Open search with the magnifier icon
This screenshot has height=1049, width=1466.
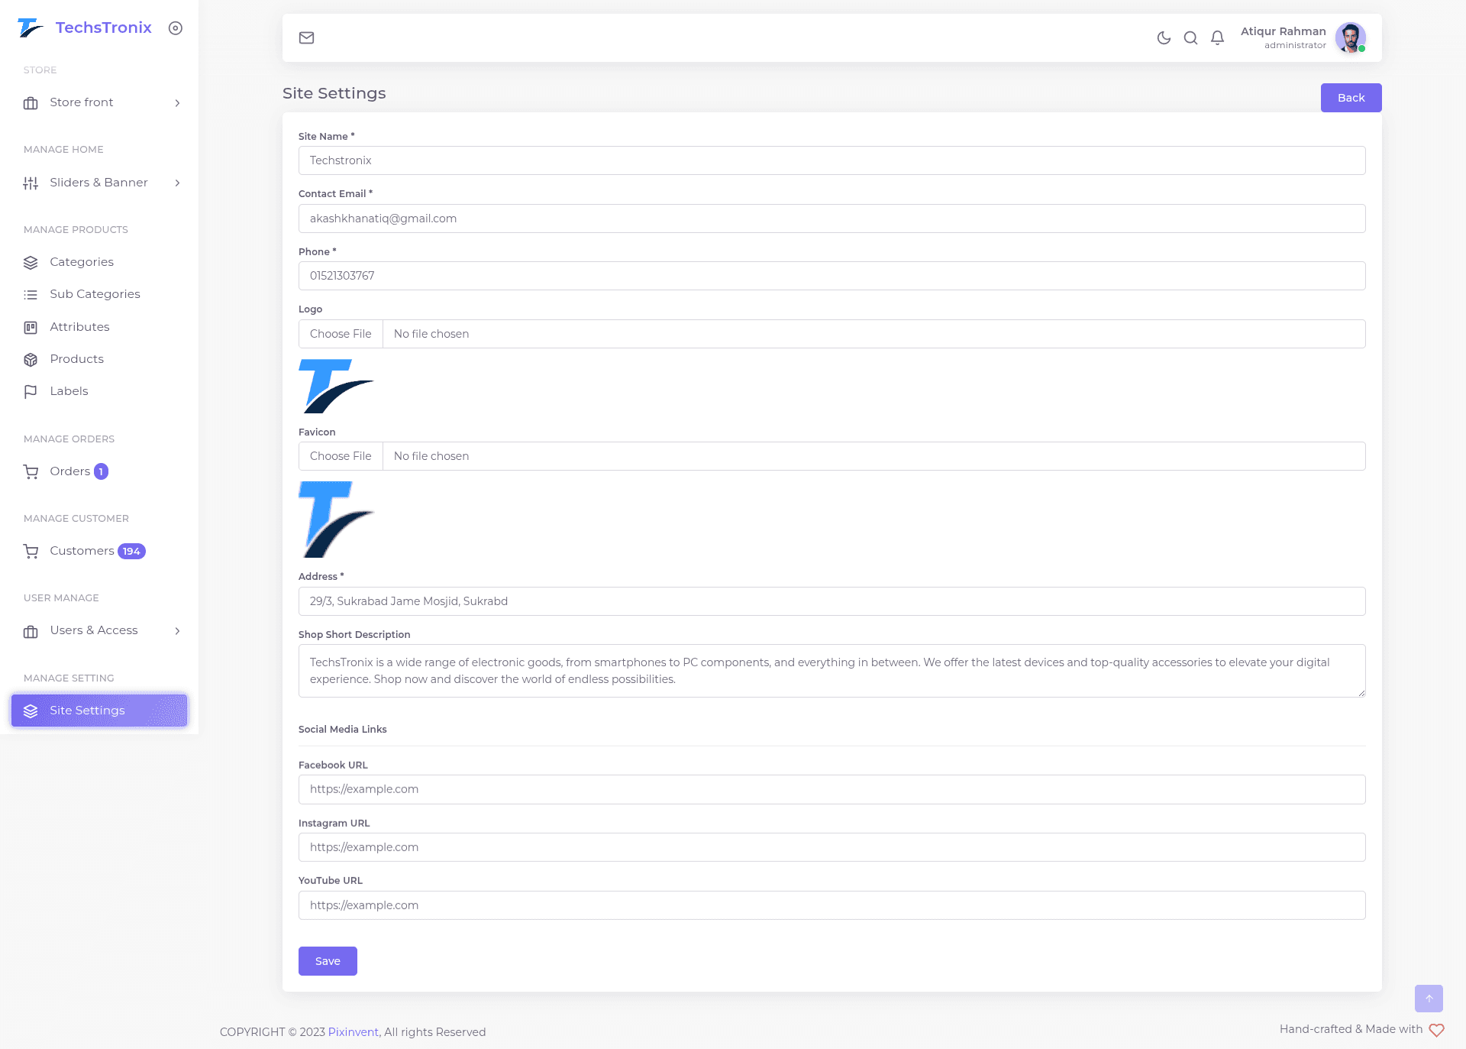coord(1190,37)
